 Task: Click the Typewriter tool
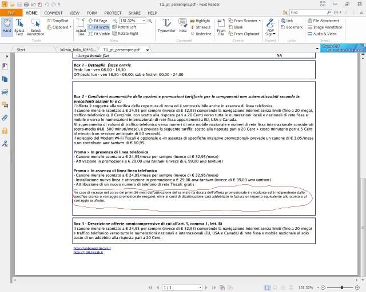[x=166, y=26]
